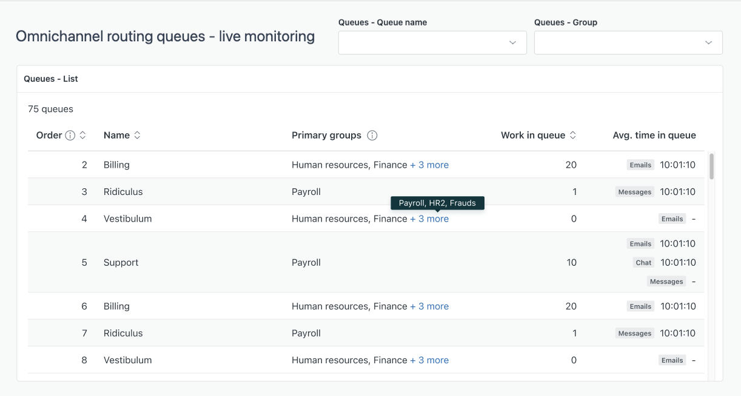Expand '+ 3 more' groups in row 8

pyautogui.click(x=429, y=360)
